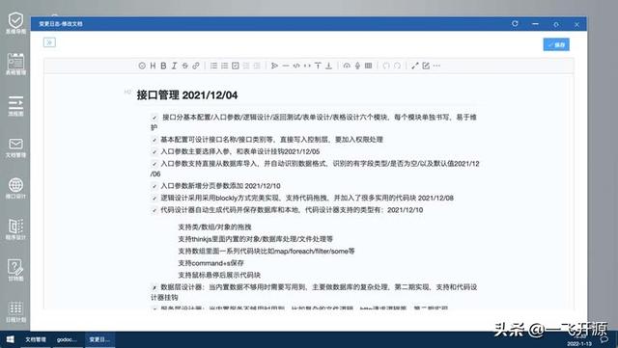Open 程序设计 in the left sidebar
The height and width of the screenshot is (348, 618).
point(15,229)
